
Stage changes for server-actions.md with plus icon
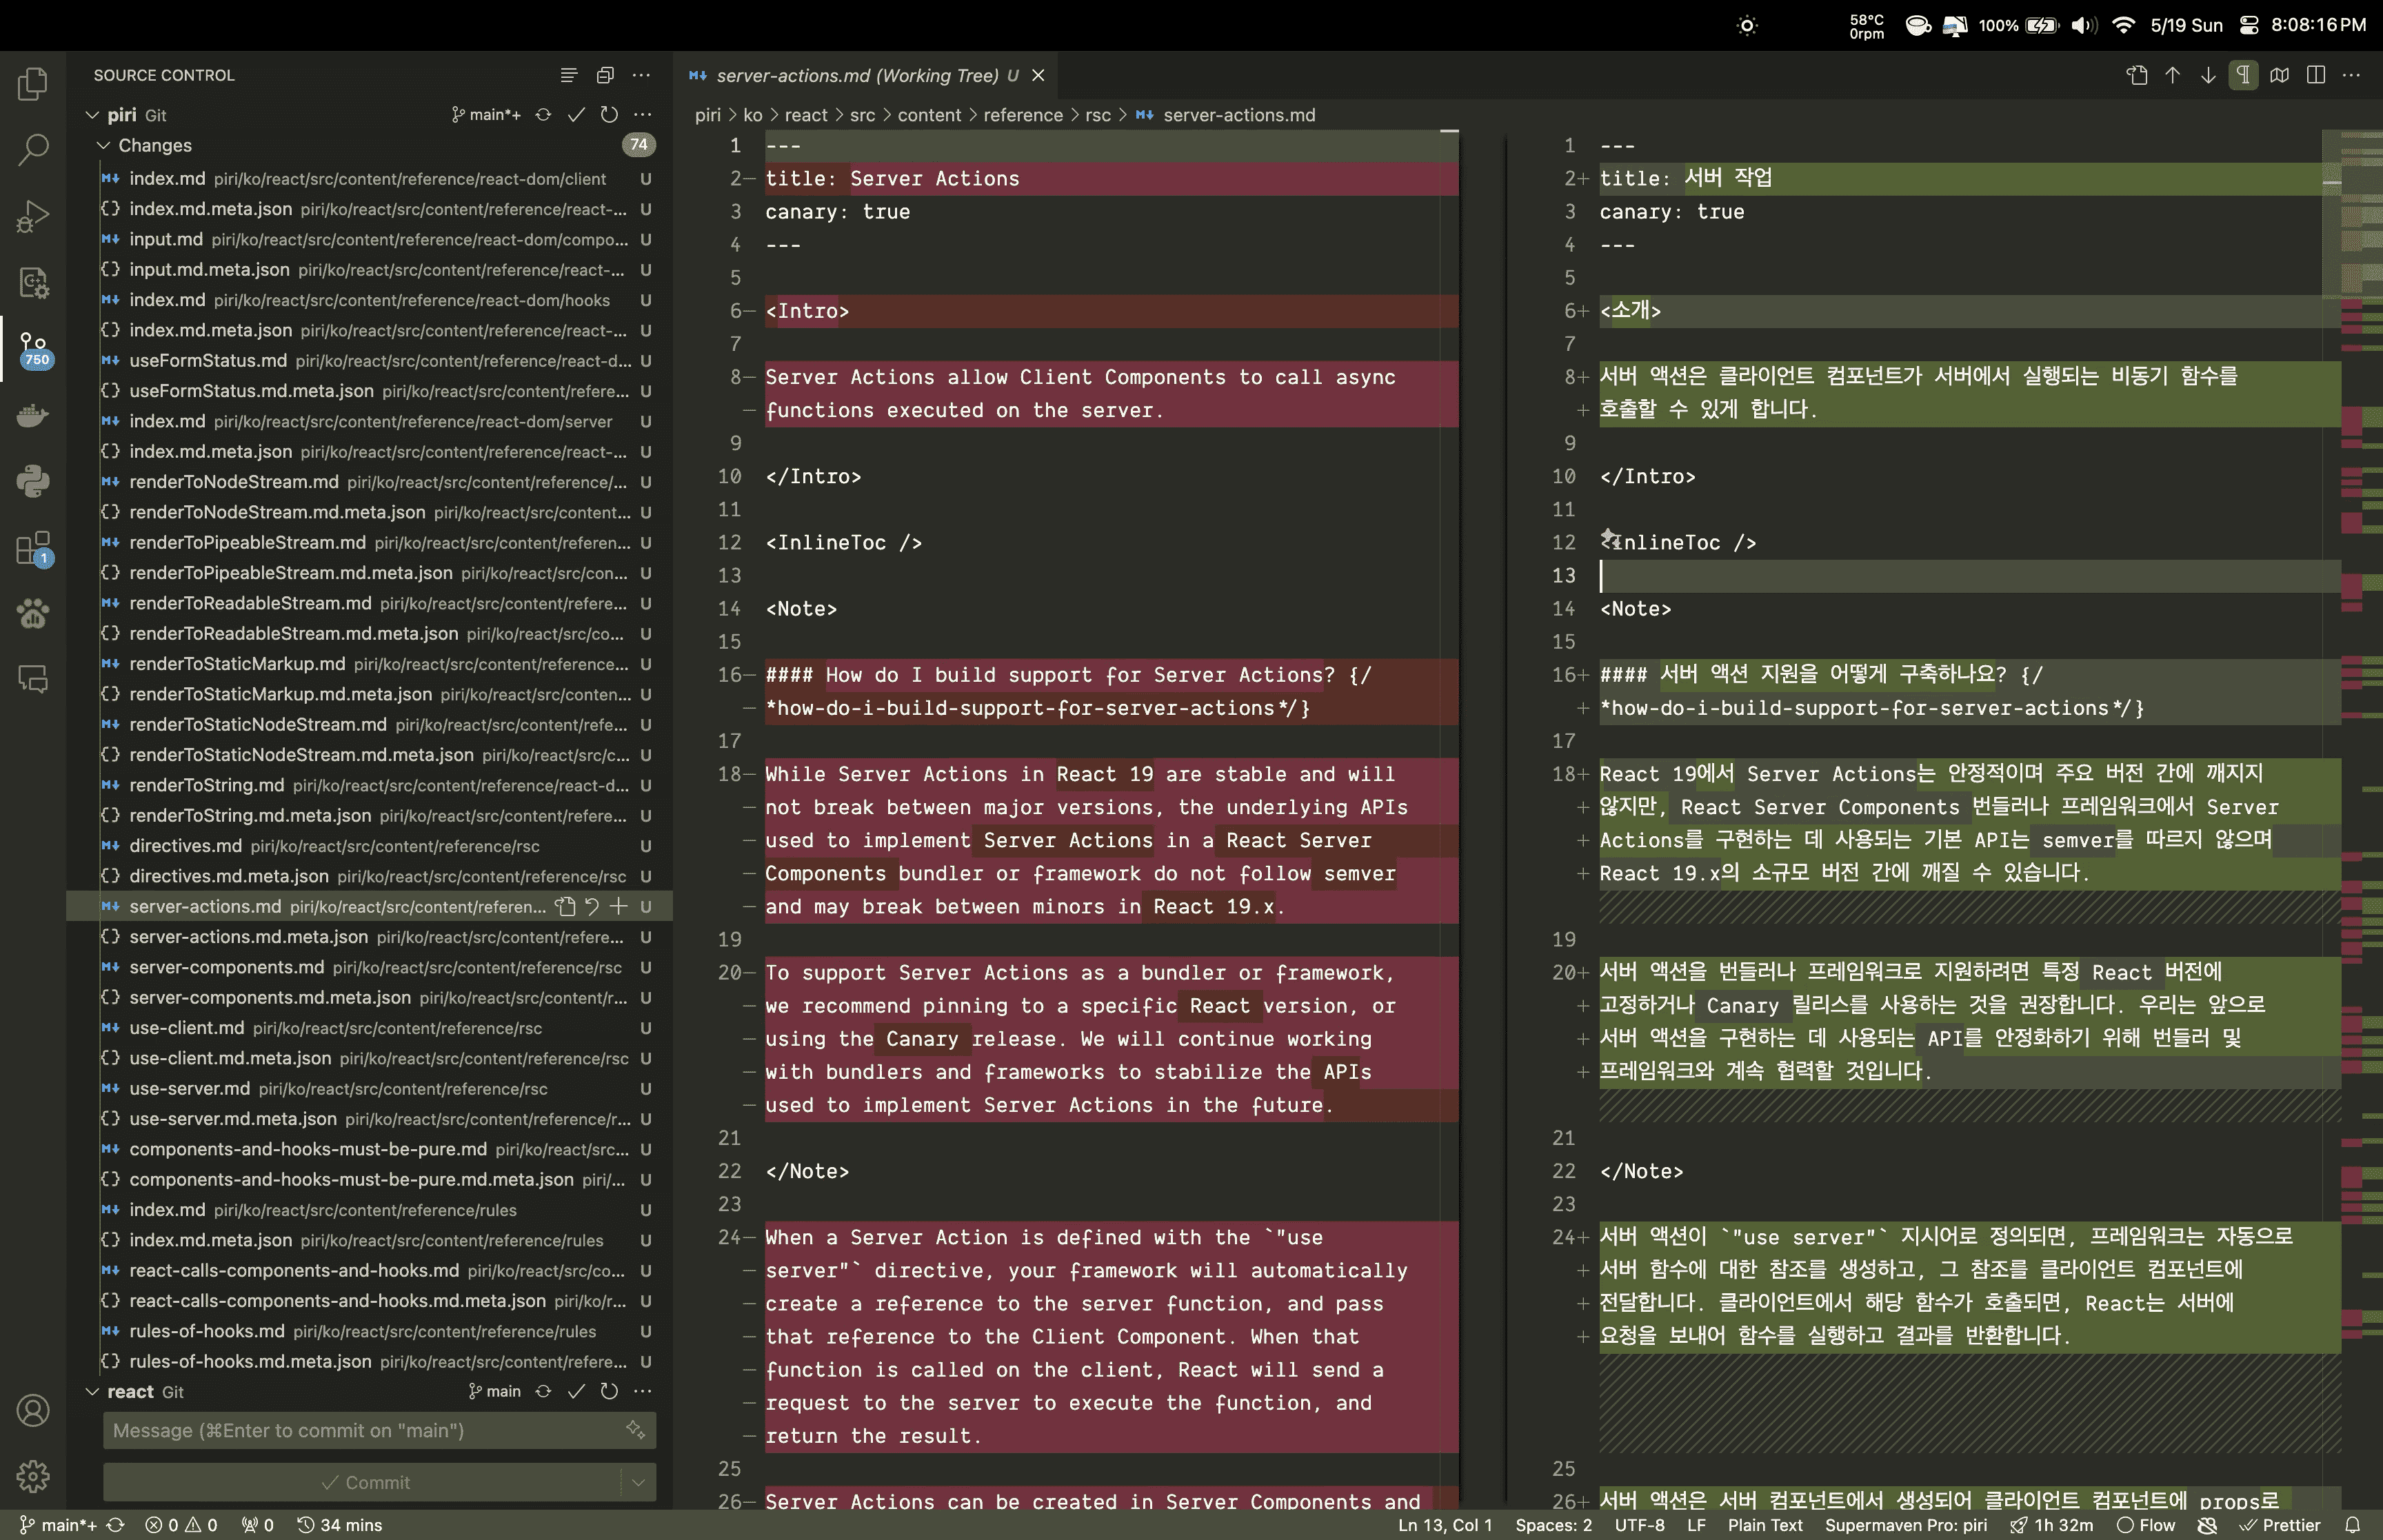pos(619,906)
